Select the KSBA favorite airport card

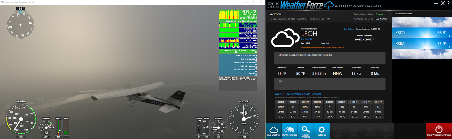[421, 43]
